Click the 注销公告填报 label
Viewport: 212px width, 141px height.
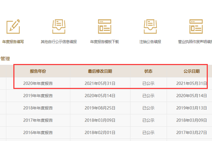point(150,42)
